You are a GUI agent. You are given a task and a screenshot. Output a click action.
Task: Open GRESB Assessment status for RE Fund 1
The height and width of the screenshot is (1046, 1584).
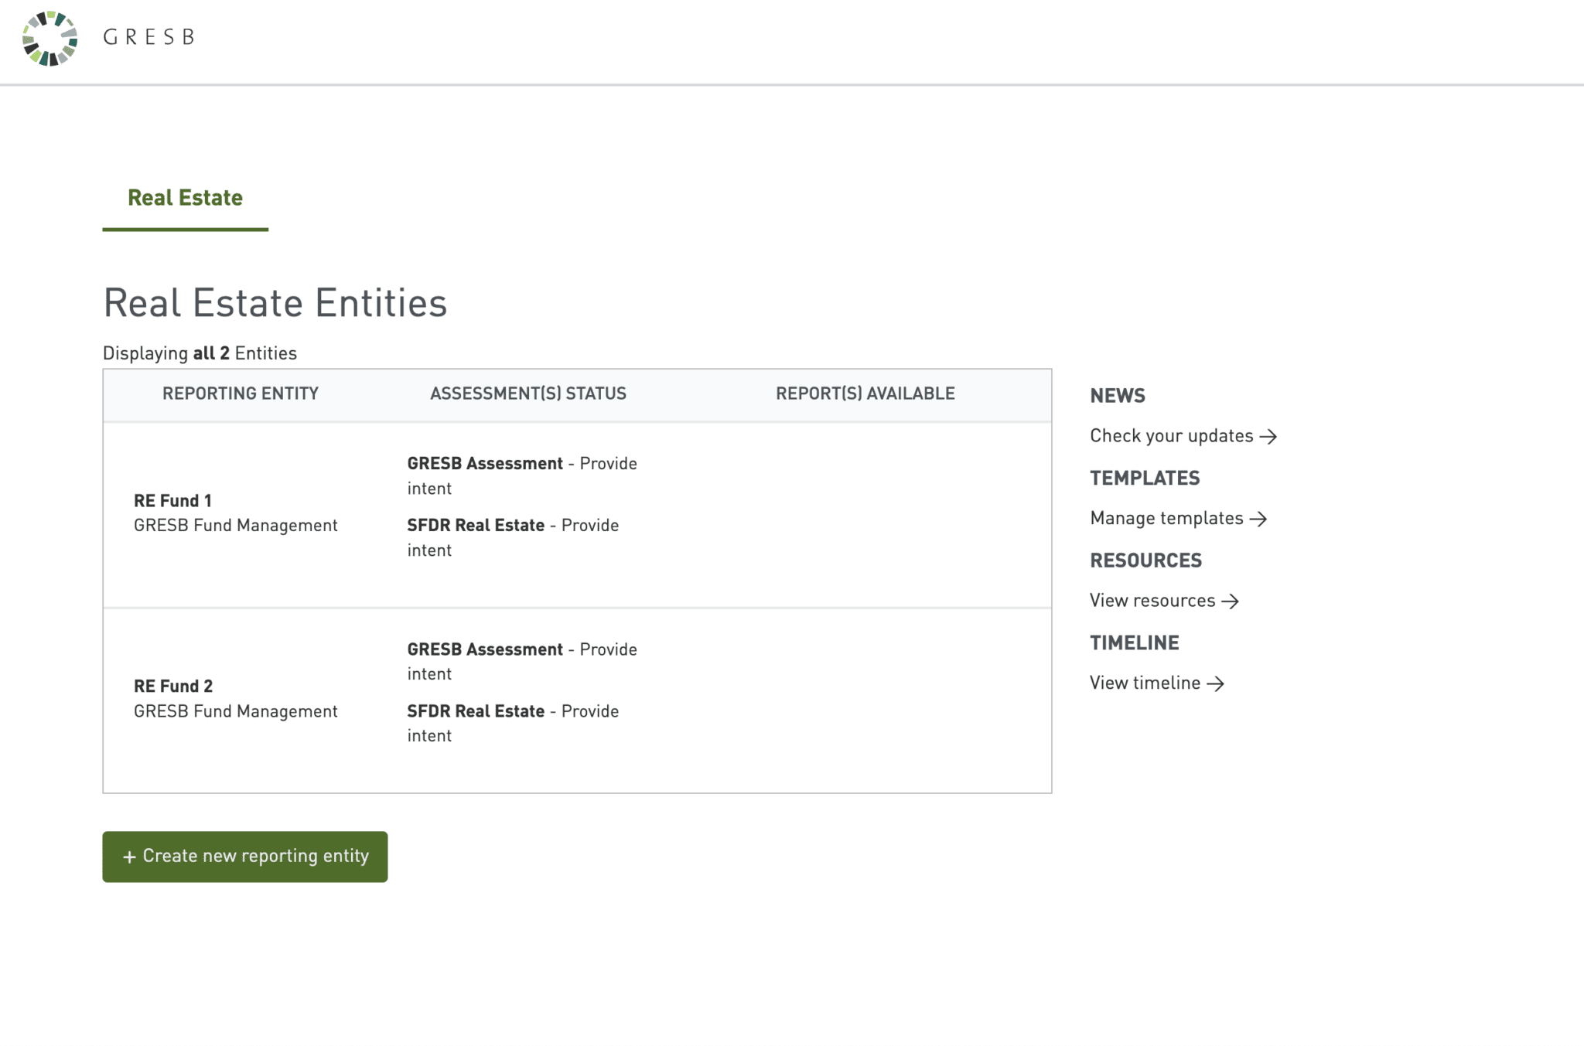click(485, 464)
